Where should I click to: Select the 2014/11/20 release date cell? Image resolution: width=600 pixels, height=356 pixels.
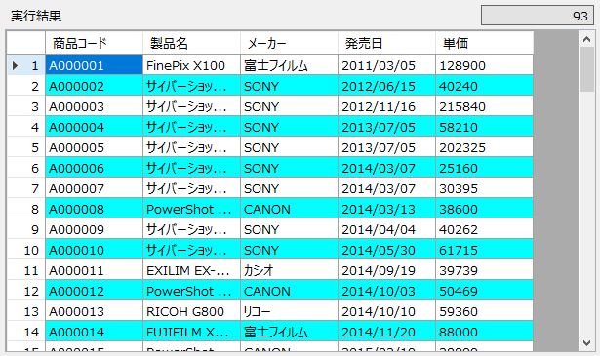[387, 332]
